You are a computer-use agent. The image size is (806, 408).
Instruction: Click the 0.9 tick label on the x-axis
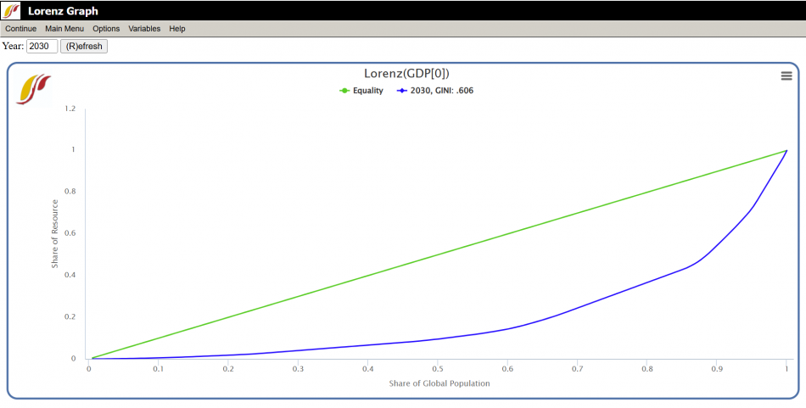click(x=717, y=369)
